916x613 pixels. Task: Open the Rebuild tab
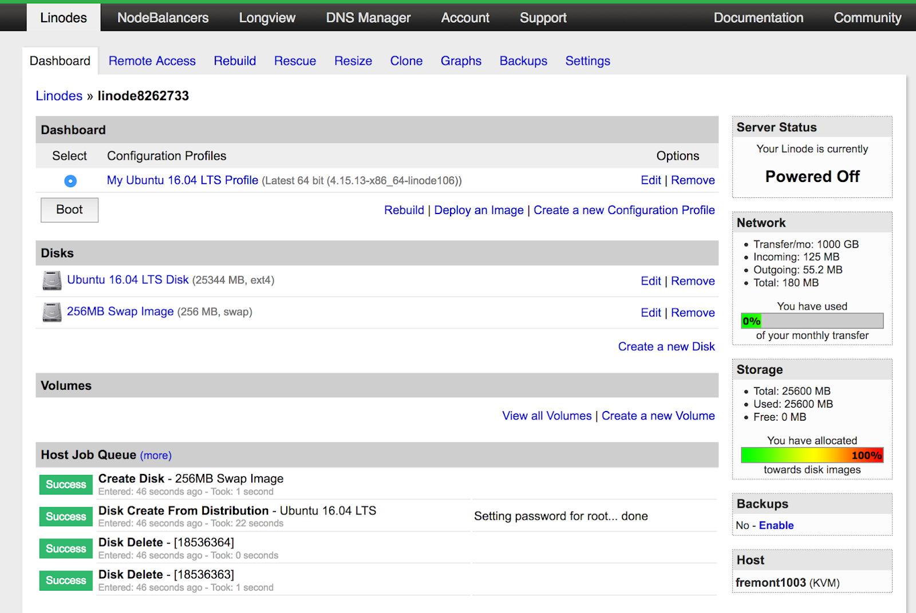click(x=235, y=61)
